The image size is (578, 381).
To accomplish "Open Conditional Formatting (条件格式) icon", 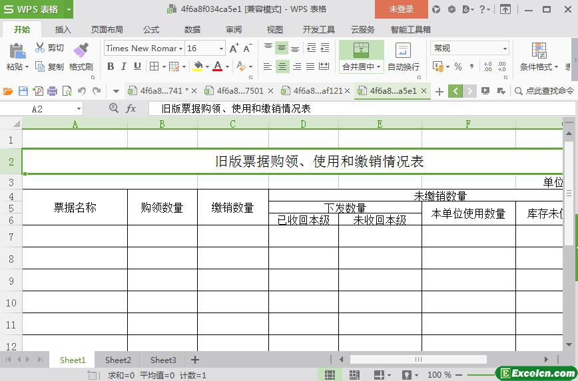I will [x=539, y=51].
